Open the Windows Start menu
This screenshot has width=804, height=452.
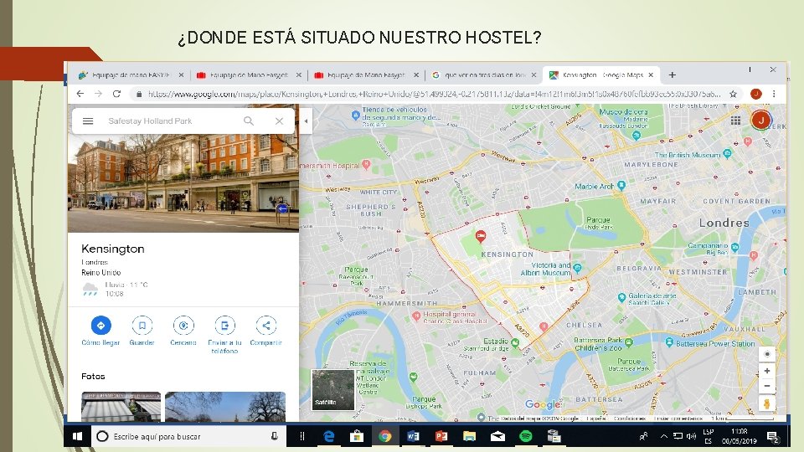pos(77,436)
